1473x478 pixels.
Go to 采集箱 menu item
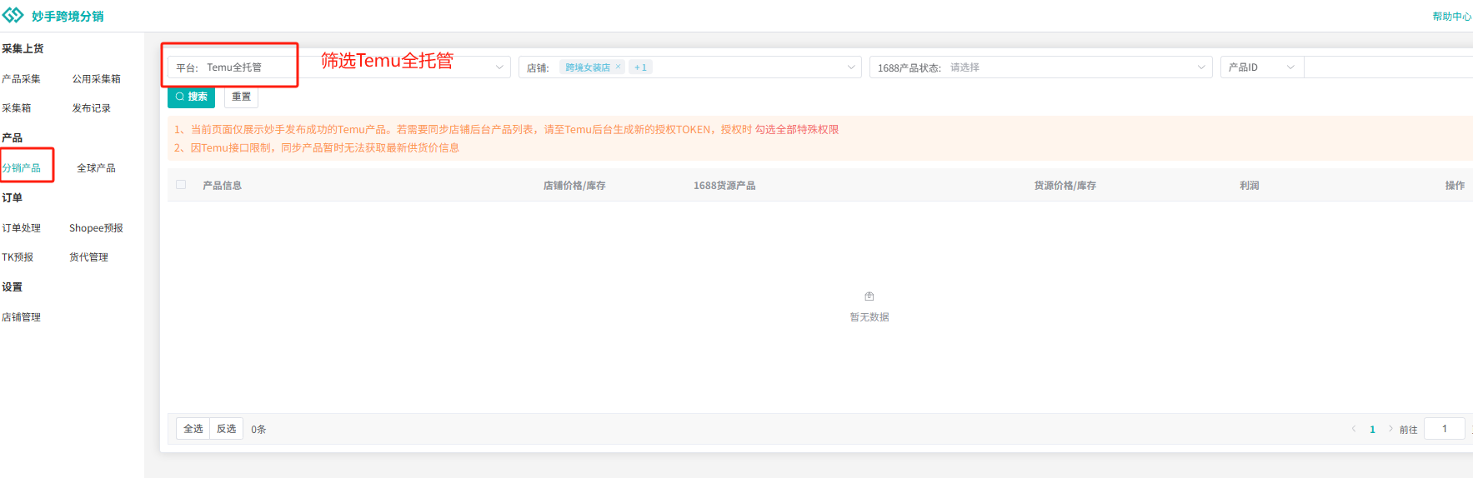coord(16,108)
